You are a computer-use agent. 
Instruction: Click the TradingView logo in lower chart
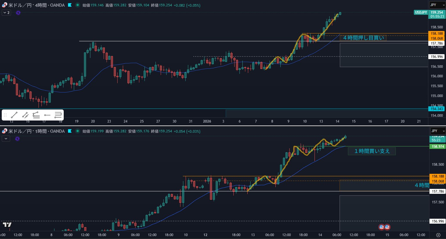pos(7,225)
